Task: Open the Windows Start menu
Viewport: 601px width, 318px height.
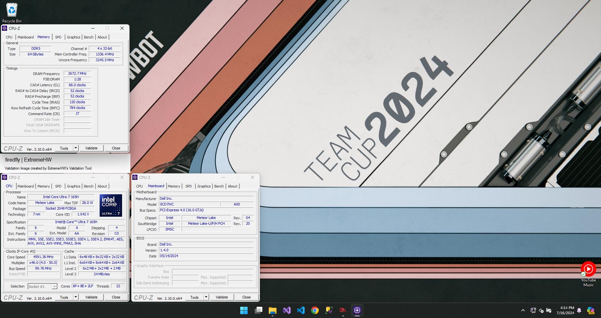Action: click(244, 310)
